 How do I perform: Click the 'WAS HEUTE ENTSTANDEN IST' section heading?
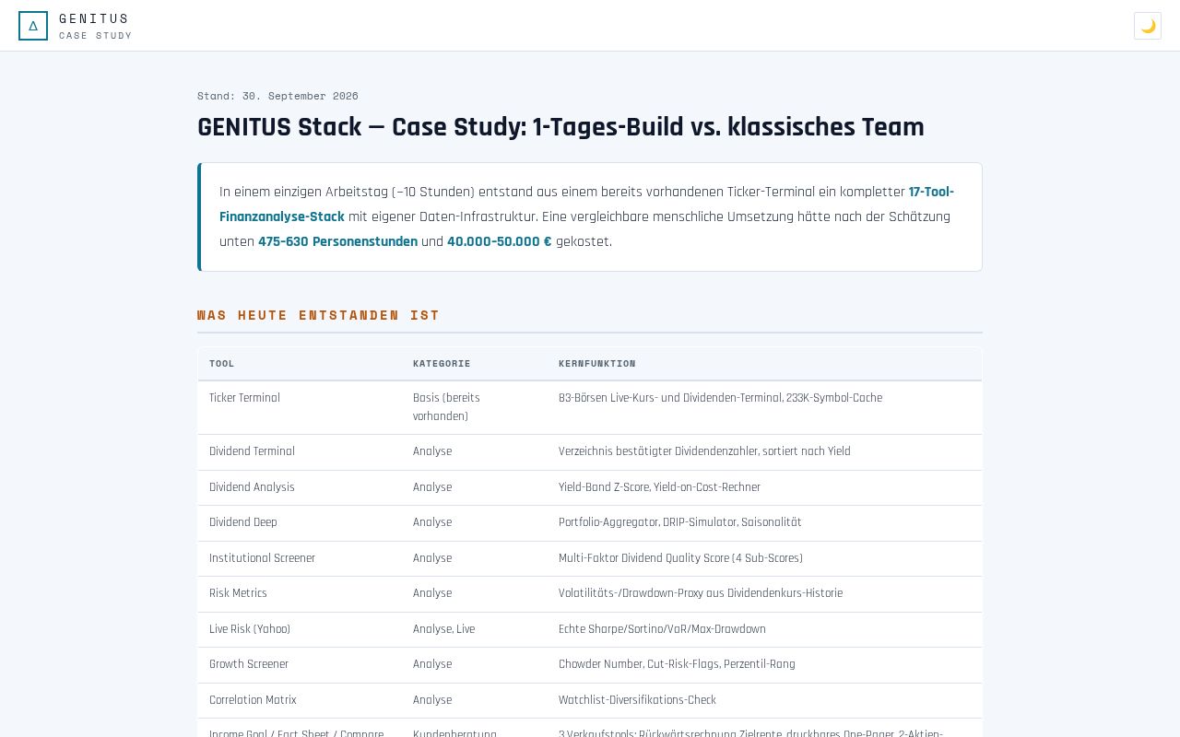pos(319,315)
